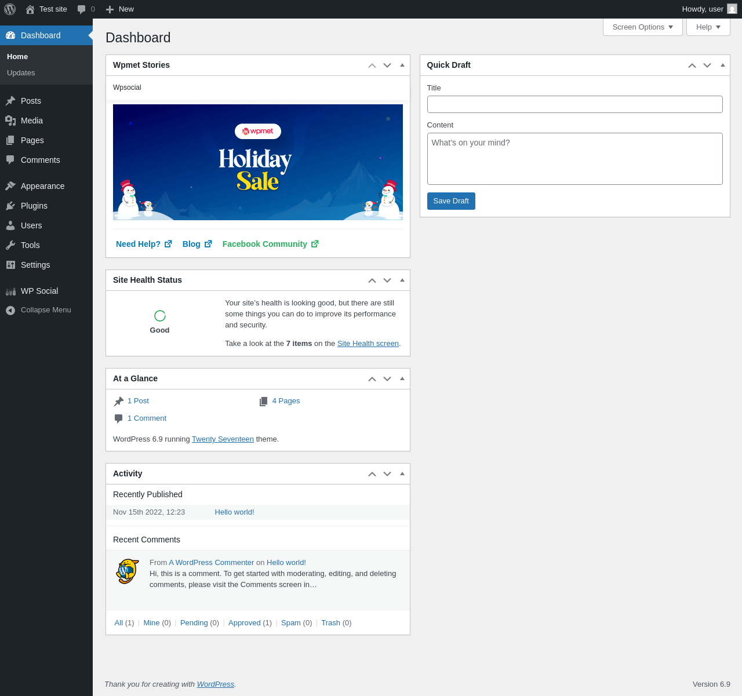Expand the Help panel

pyautogui.click(x=708, y=27)
